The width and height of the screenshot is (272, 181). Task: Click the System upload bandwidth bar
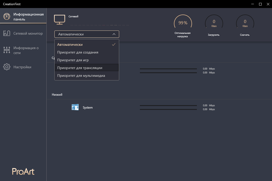point(168,105)
